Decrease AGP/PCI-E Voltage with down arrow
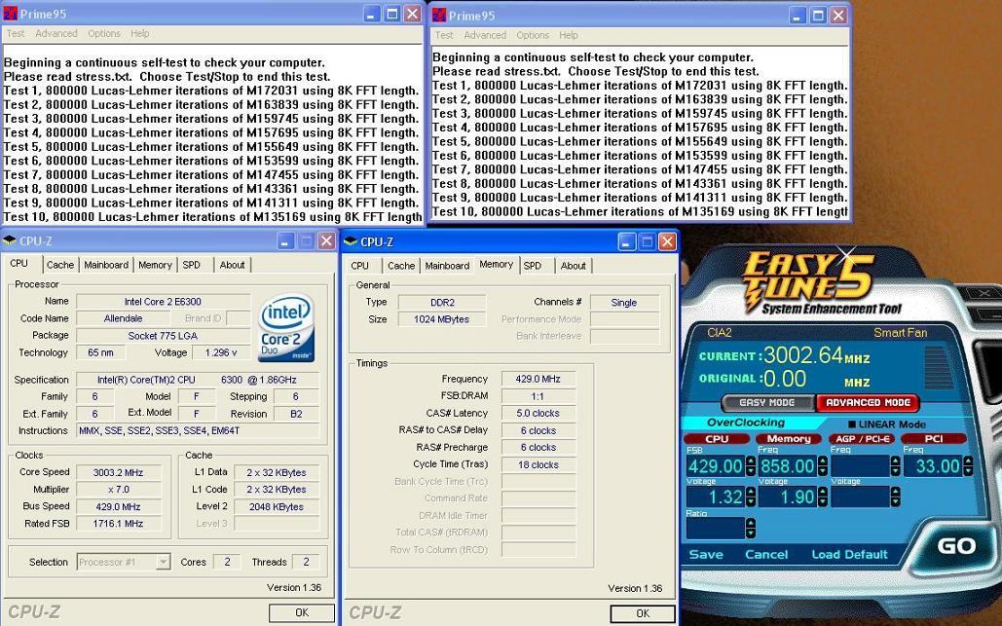The width and height of the screenshot is (1002, 626). [895, 501]
